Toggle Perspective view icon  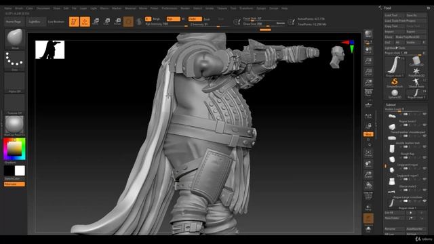368,93
